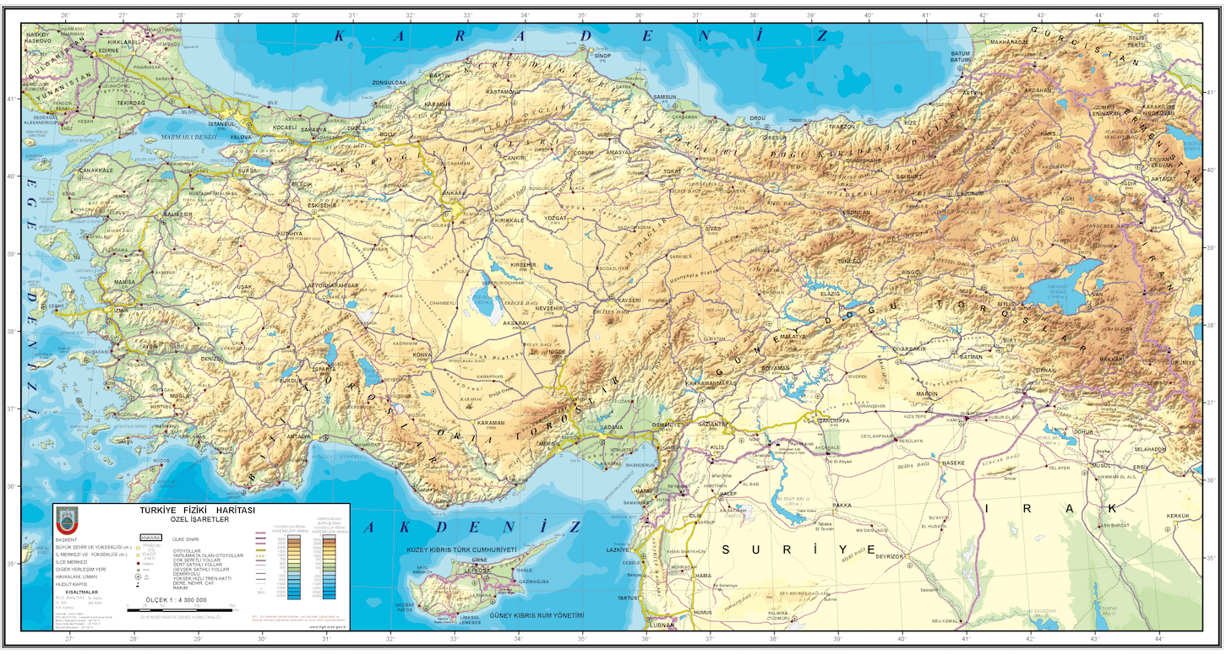Click the ESKİŞEHİR city label
1226x655 pixels.
pyautogui.click(x=323, y=205)
